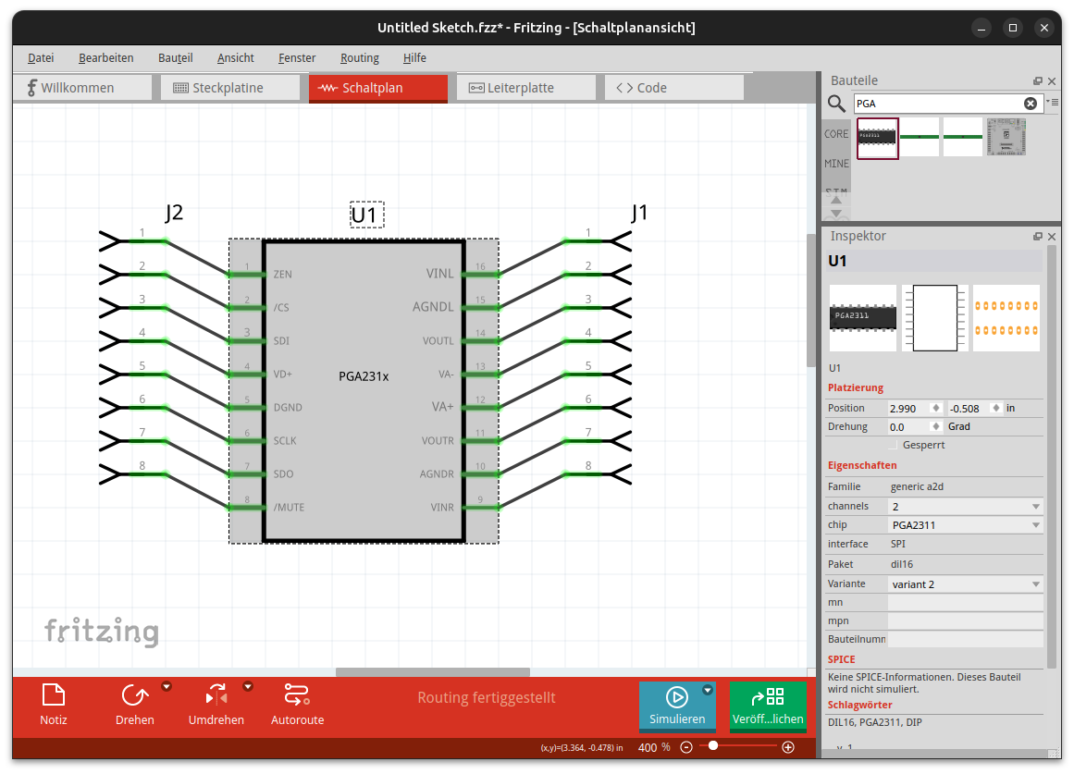Image resolution: width=1074 pixels, height=774 pixels.
Task: Click the Position Y value field
Action: [x=969, y=408]
